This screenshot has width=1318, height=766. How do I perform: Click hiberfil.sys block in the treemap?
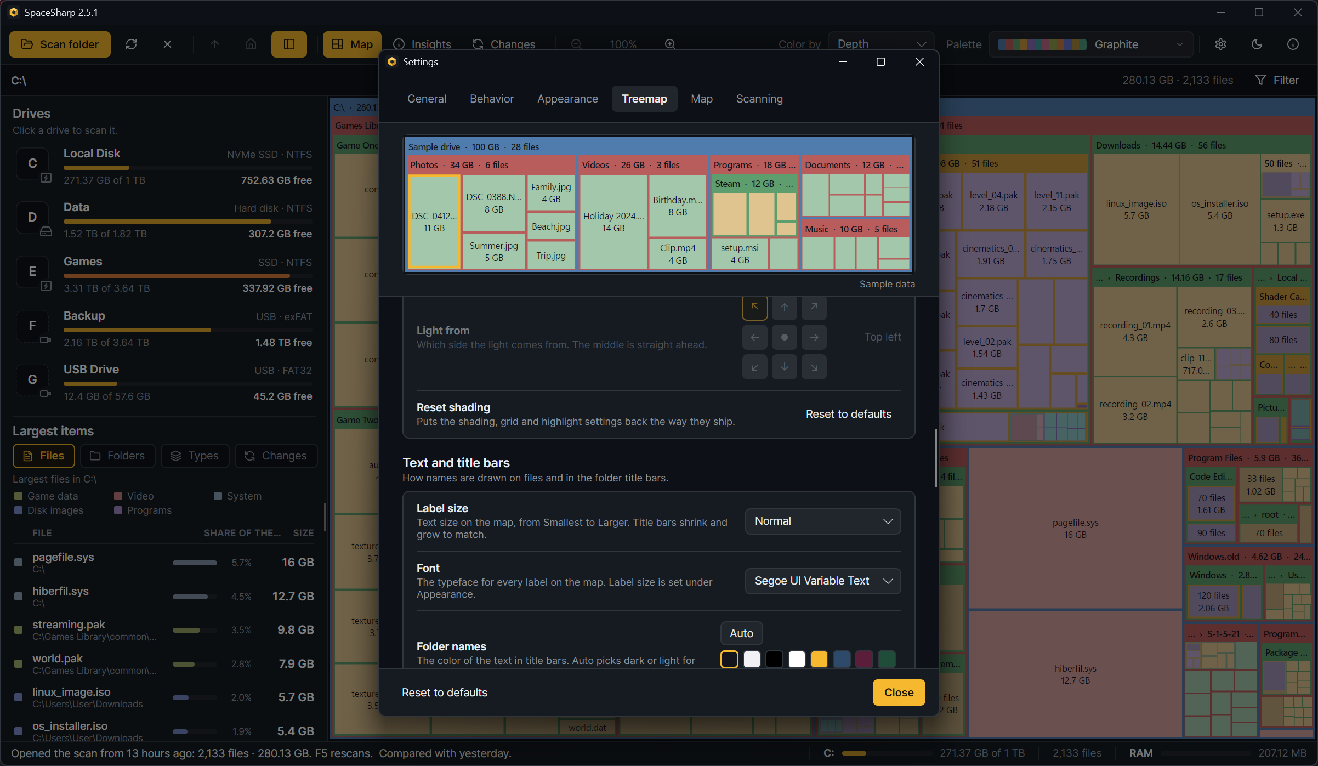[1075, 674]
